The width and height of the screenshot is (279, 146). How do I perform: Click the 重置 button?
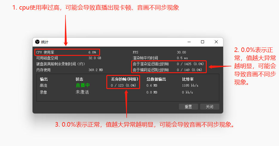[x=188, y=107]
